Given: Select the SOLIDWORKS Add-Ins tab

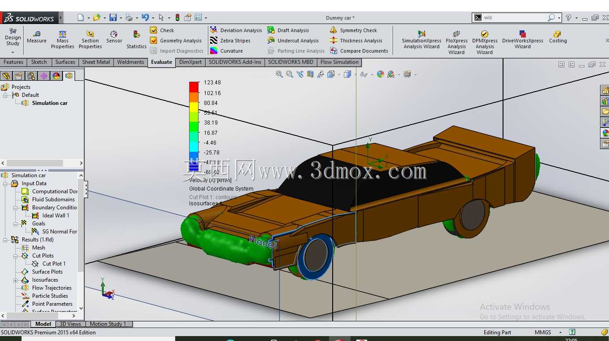Looking at the screenshot, I should tap(235, 62).
